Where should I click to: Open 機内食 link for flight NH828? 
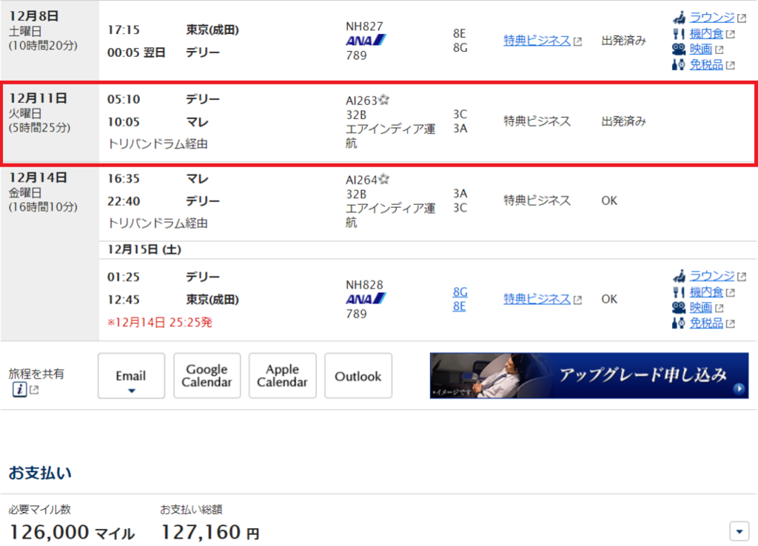tap(706, 291)
